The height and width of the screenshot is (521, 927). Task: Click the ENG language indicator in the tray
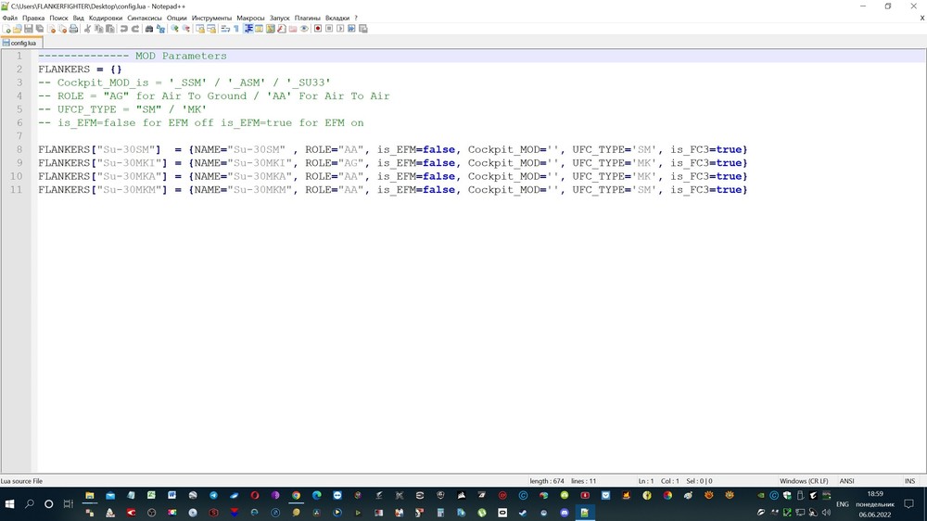pos(843,504)
